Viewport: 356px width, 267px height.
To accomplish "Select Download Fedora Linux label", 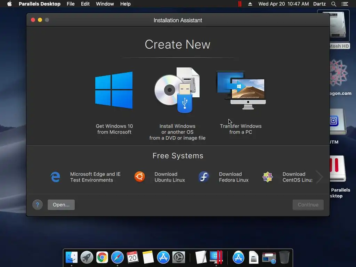I will coord(234,177).
